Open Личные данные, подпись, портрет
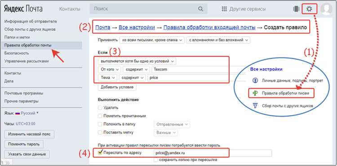The height and width of the screenshot is (166, 337). (x=293, y=81)
